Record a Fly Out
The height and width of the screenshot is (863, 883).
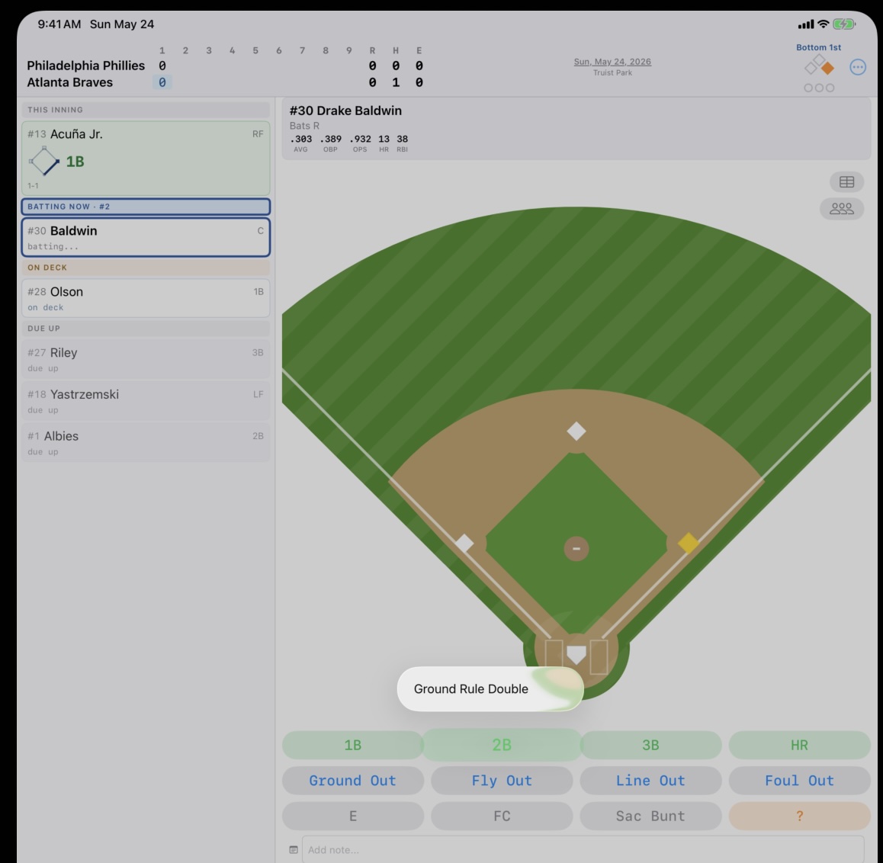pos(501,780)
